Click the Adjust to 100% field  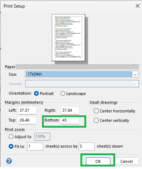42,137
